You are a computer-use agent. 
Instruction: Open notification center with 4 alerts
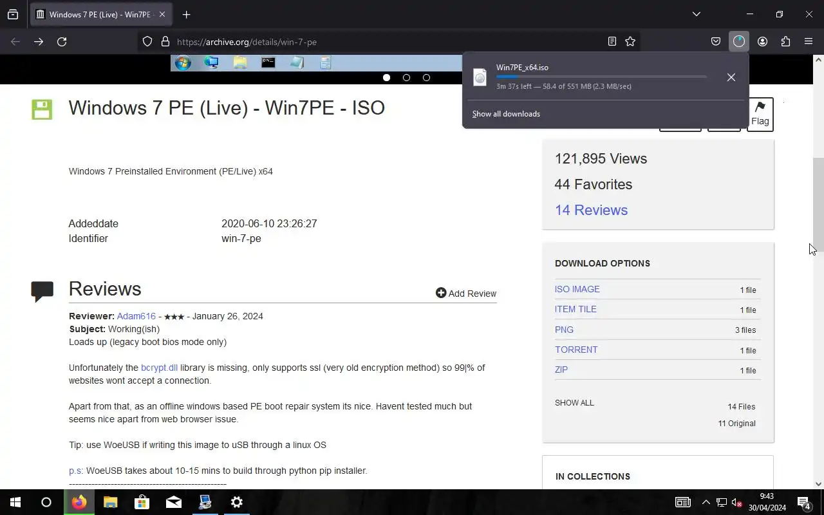click(x=804, y=502)
